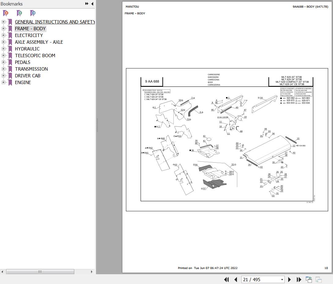
Task: Click the panel splitter grip handle
Action: pos(97,125)
